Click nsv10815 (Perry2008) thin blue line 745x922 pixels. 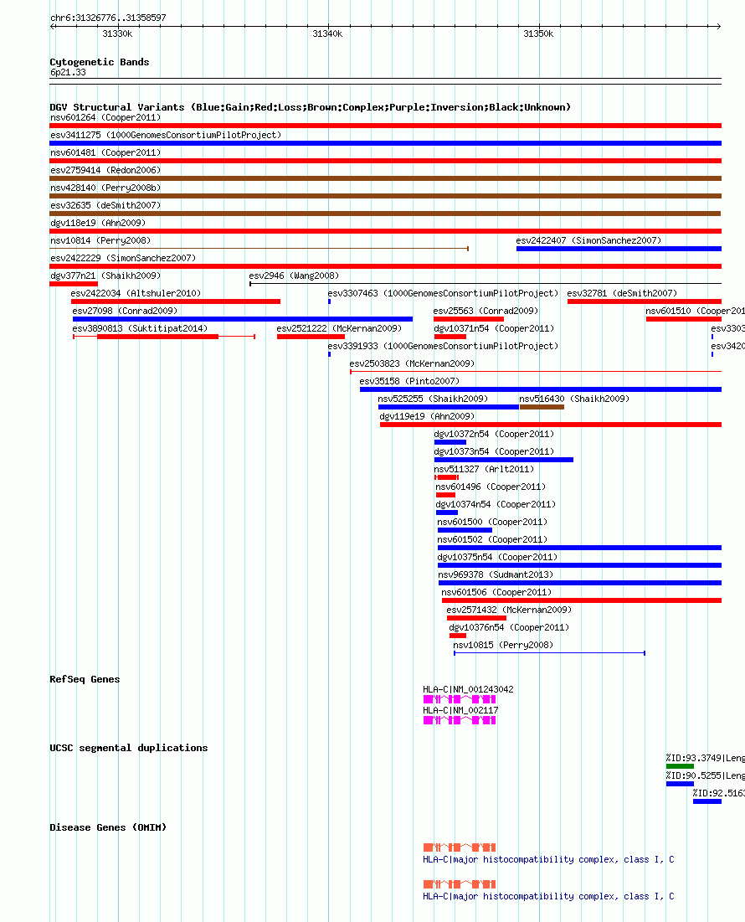tap(549, 654)
